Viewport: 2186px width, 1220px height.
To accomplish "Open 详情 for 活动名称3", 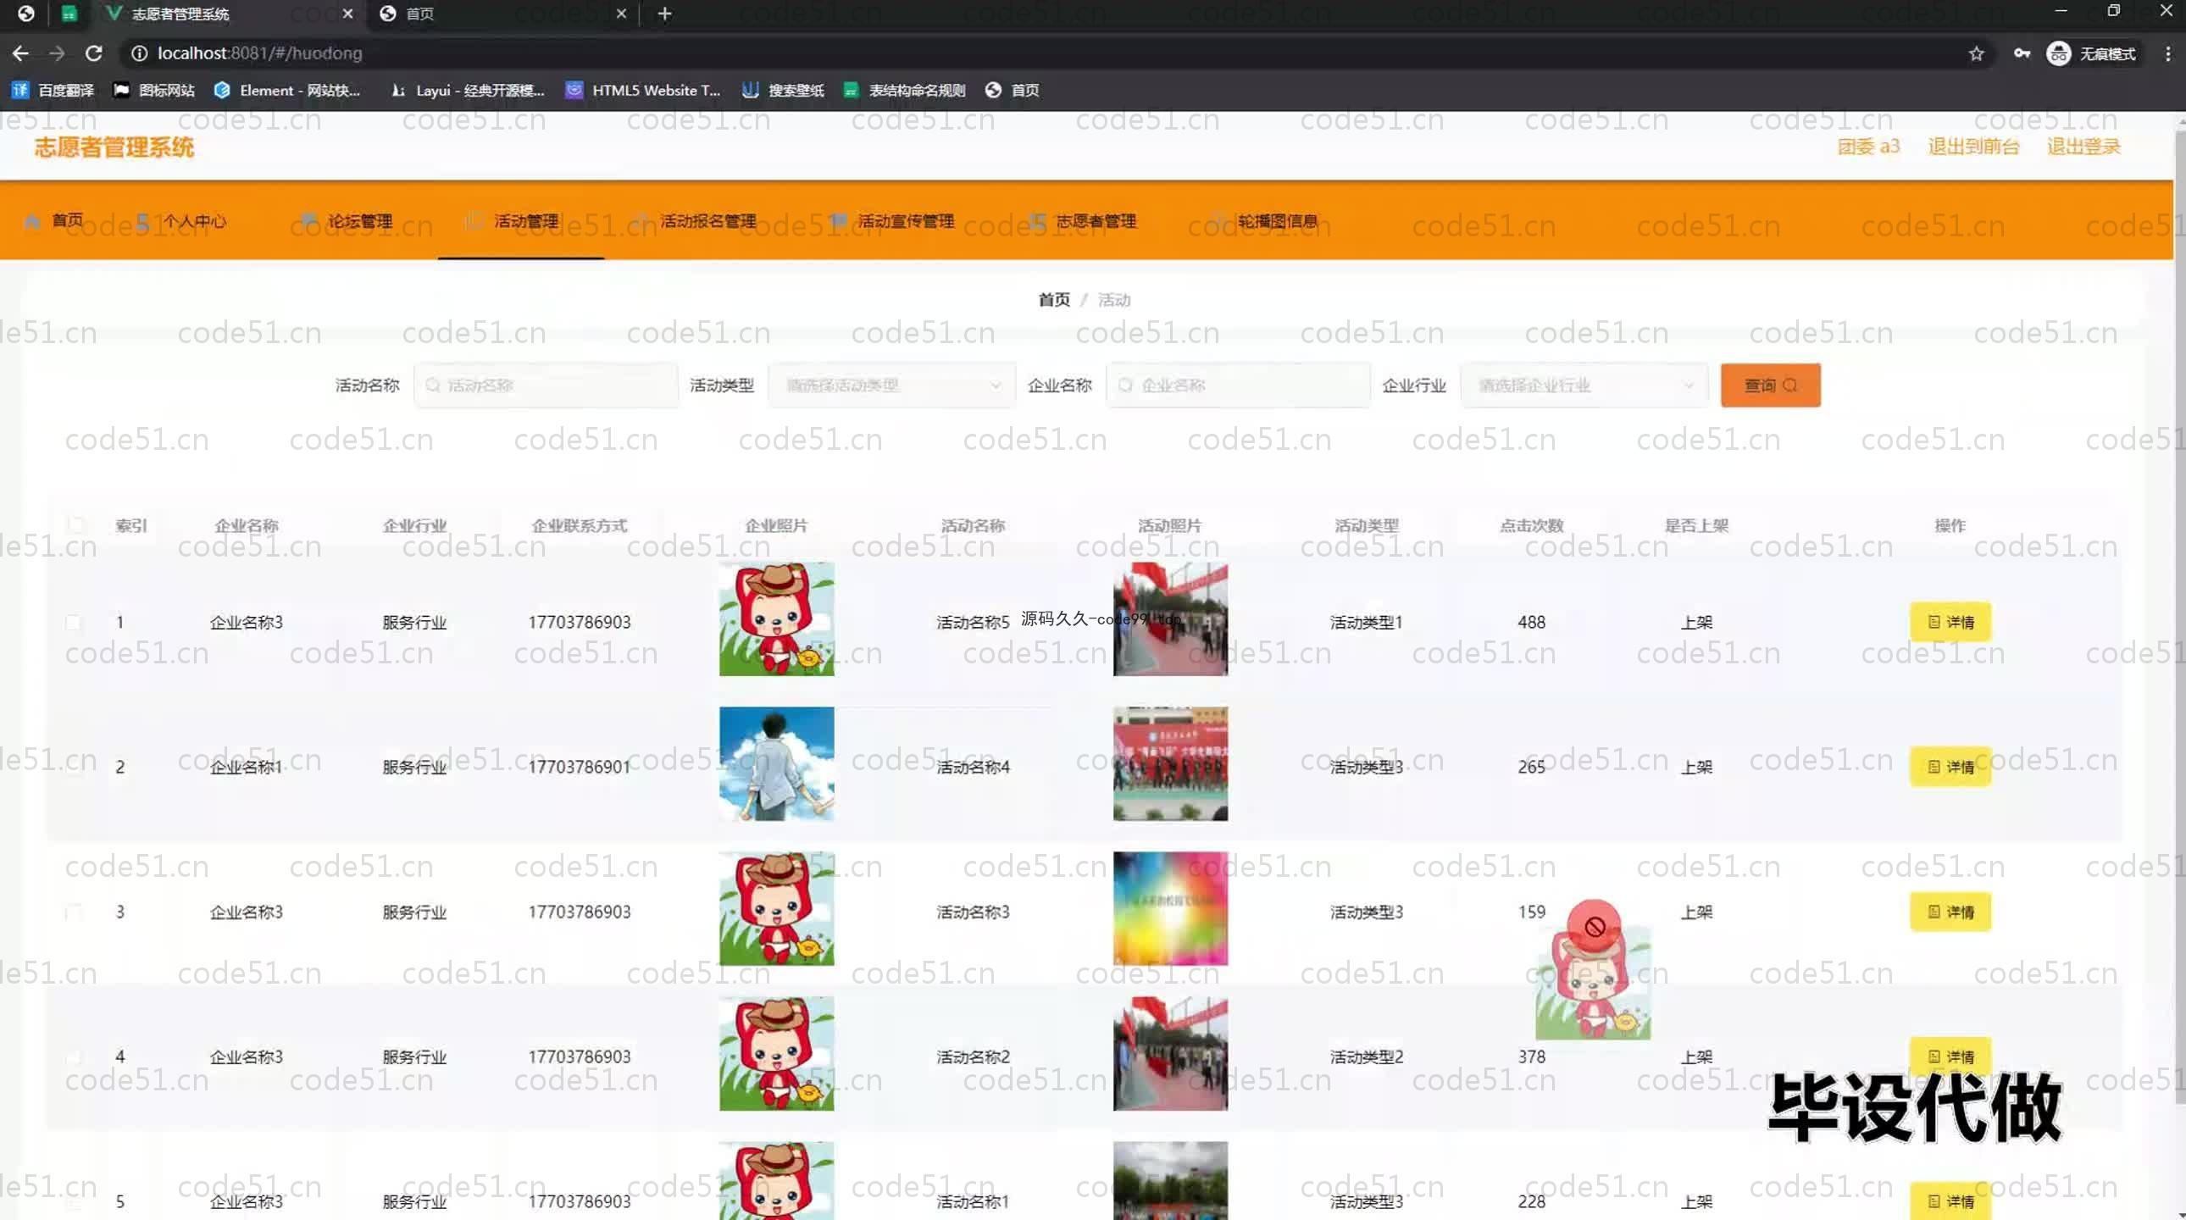I will coord(1950,912).
